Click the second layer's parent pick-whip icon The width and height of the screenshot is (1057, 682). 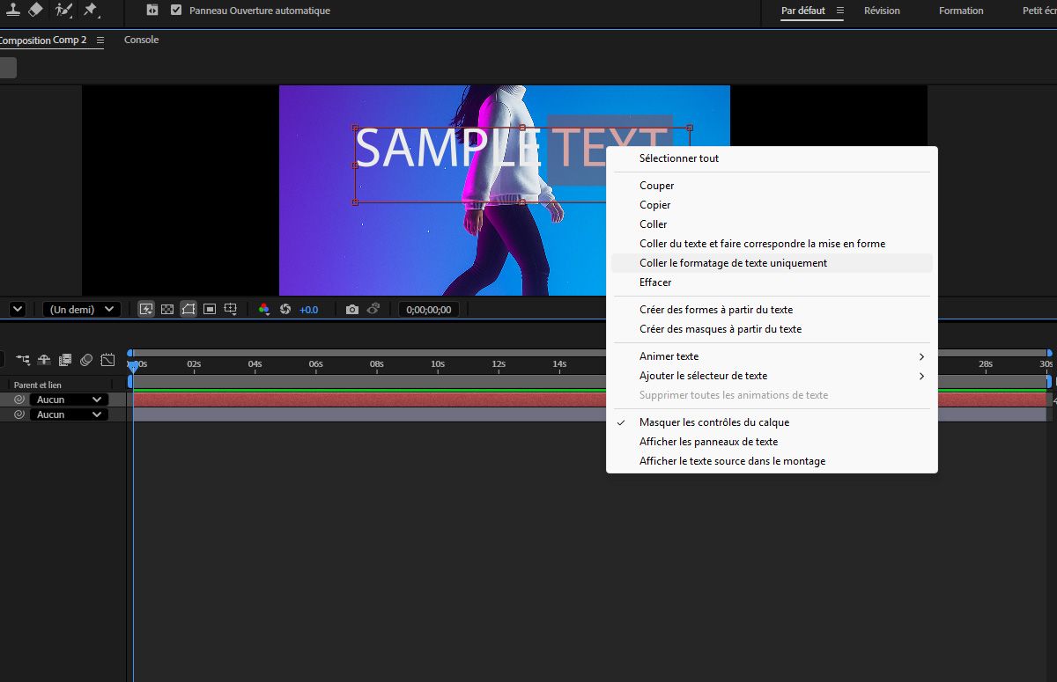[19, 414]
